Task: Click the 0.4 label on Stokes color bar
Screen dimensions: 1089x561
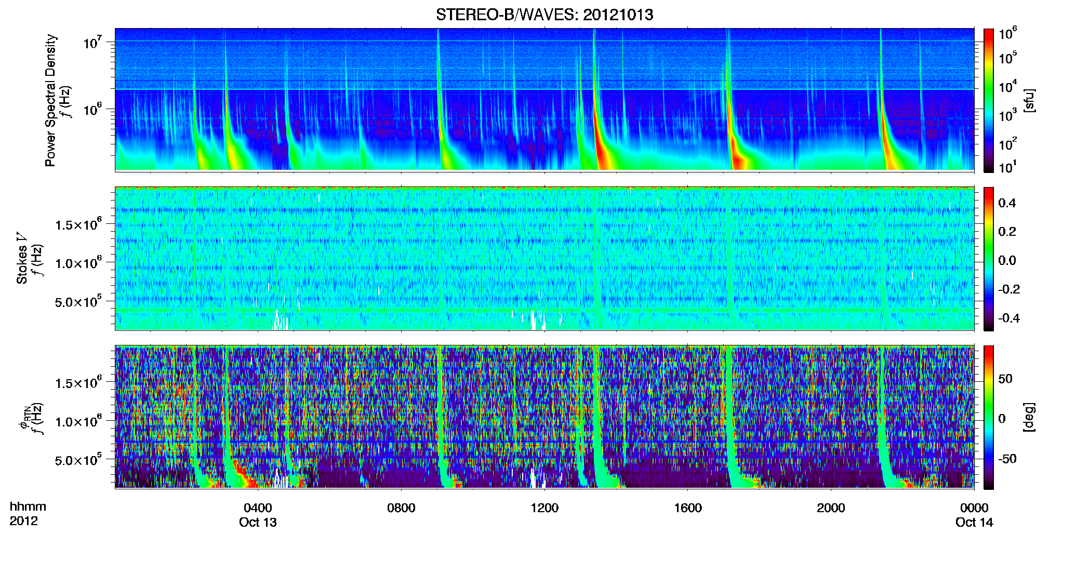Action: [1007, 203]
